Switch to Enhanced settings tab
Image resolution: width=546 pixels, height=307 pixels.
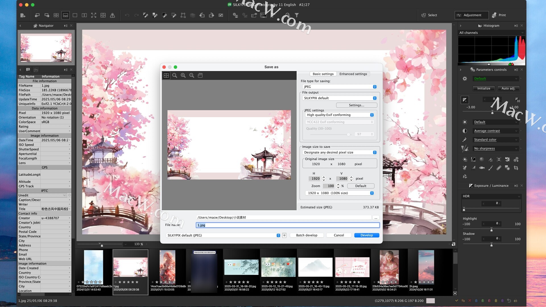pos(353,74)
